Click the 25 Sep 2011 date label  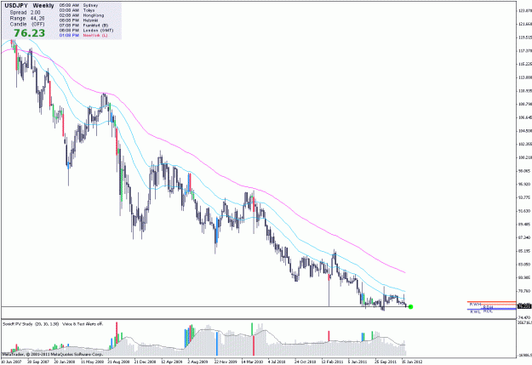[x=386, y=362]
